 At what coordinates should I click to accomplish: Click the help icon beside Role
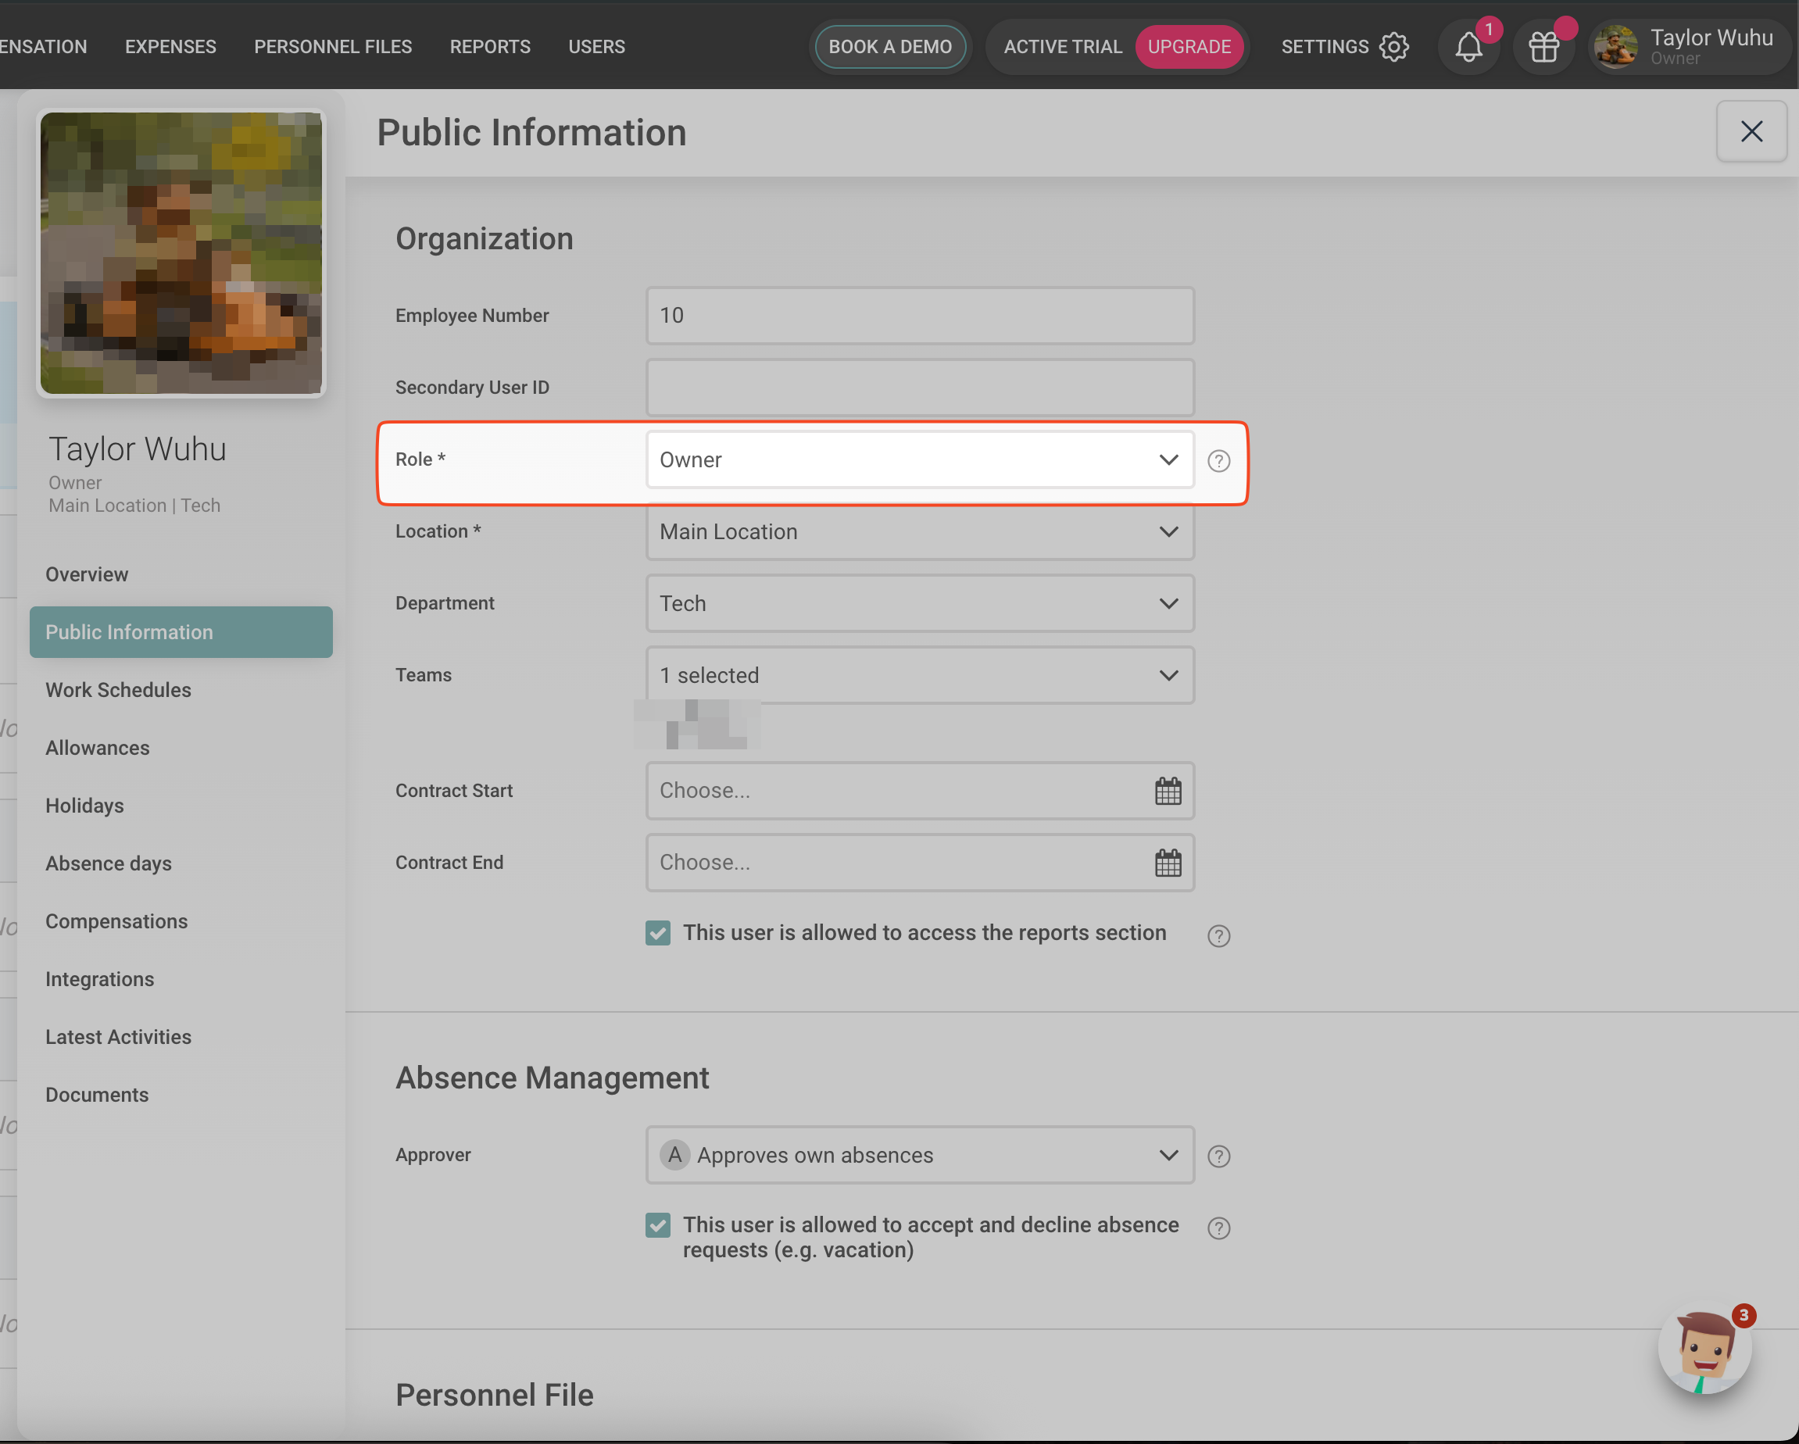[x=1218, y=460]
